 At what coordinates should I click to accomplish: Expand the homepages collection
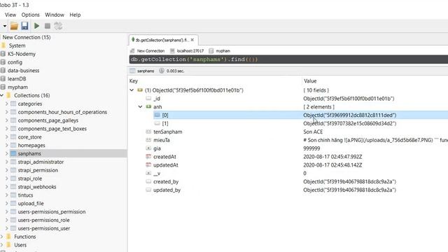tap(6, 145)
